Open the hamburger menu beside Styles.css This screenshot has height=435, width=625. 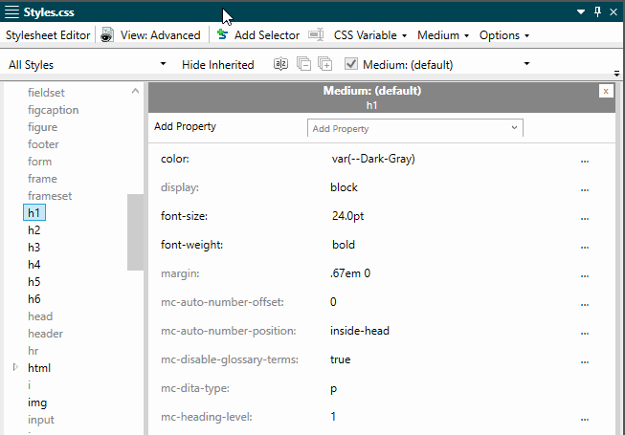pos(11,12)
